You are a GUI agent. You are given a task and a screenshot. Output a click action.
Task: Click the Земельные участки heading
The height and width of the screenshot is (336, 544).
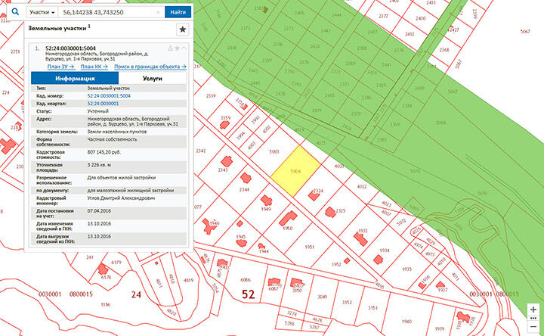tap(57, 29)
